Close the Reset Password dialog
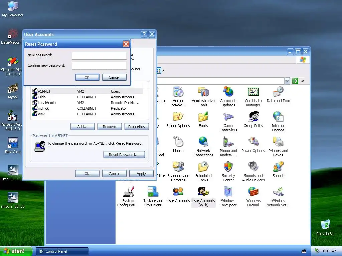Viewport: 342px width, 256px height. tap(126, 44)
